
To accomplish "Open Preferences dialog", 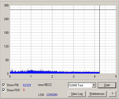I will pos(97,94).
